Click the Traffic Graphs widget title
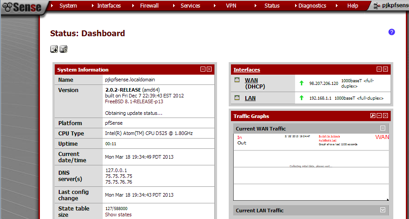This screenshot has width=409, height=219. tap(251, 116)
